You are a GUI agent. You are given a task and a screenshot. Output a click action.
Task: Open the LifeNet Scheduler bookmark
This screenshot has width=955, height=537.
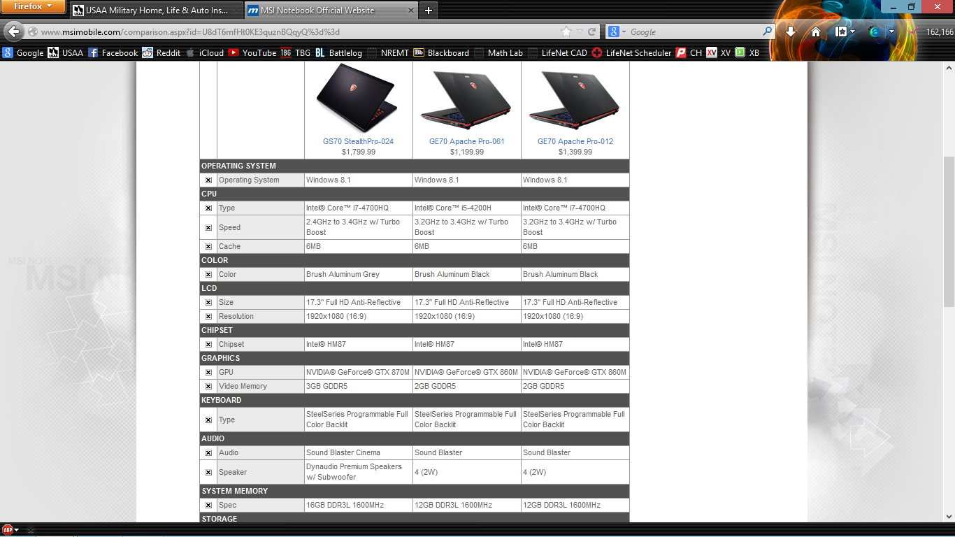pyautogui.click(x=631, y=52)
